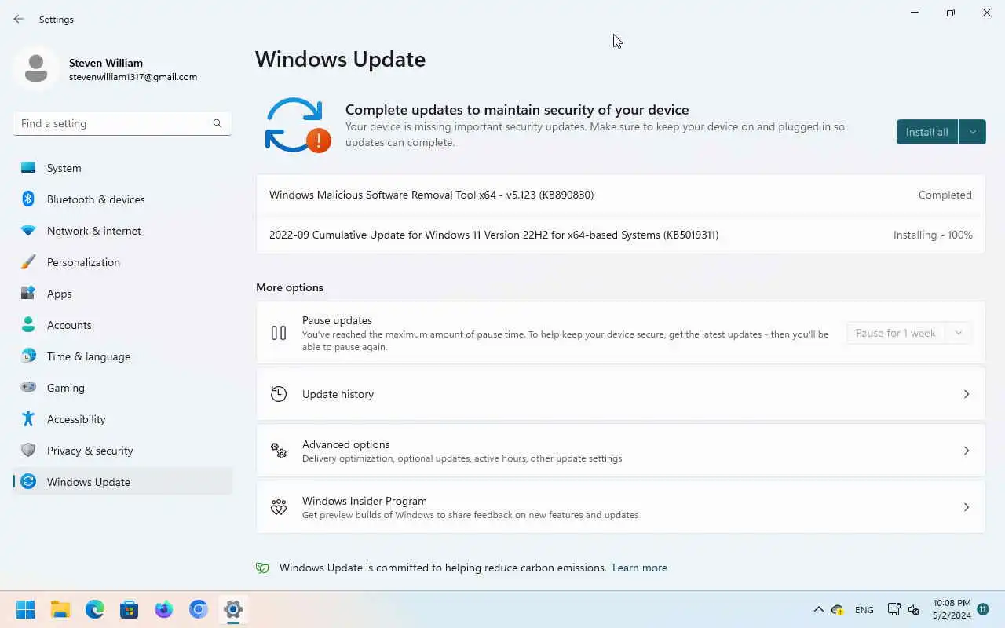
Task: Click the Install all button
Action: pos(927,132)
